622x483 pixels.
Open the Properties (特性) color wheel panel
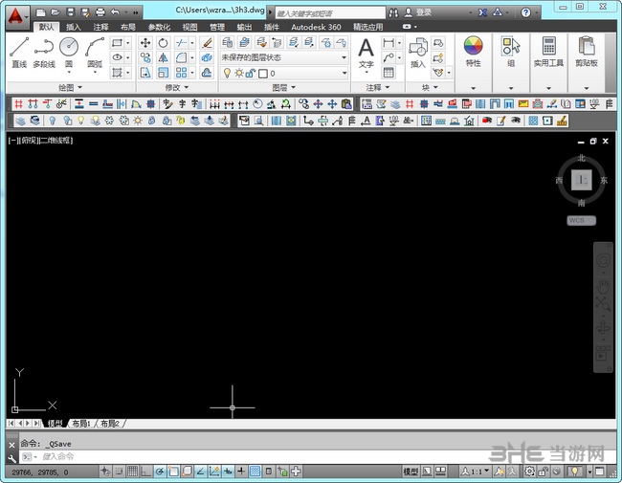pyautogui.click(x=473, y=52)
